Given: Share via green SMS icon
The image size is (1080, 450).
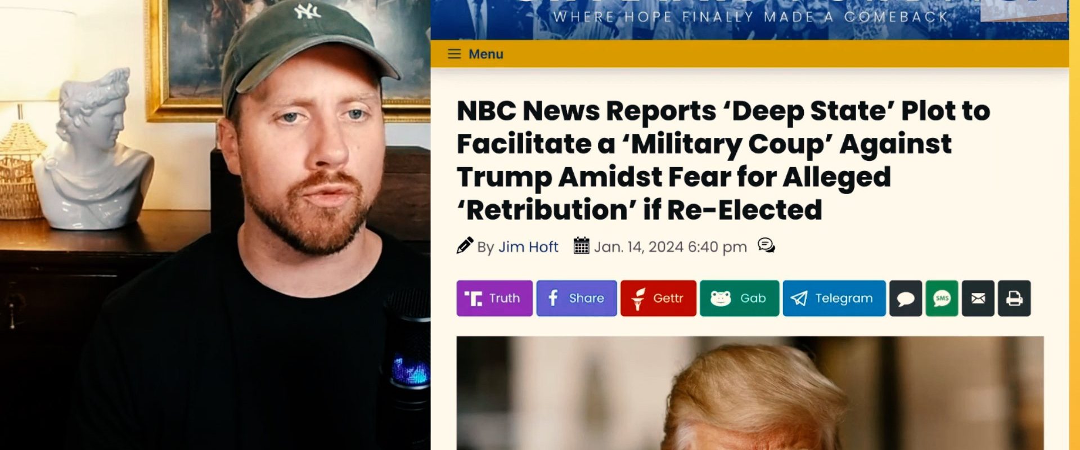Looking at the screenshot, I should tap(942, 298).
